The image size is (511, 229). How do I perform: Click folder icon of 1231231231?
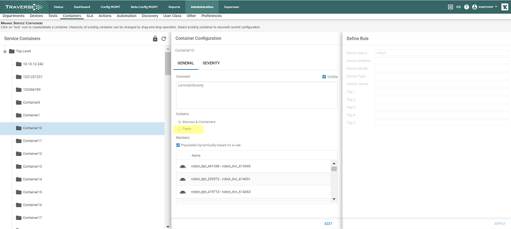pos(19,77)
